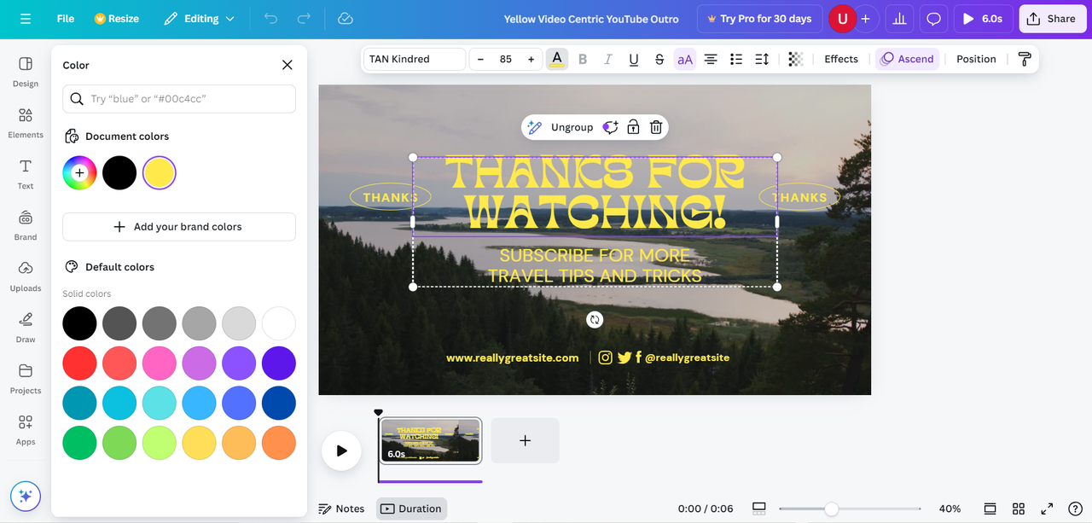
Task: Increase font size with plus
Action: (531, 59)
